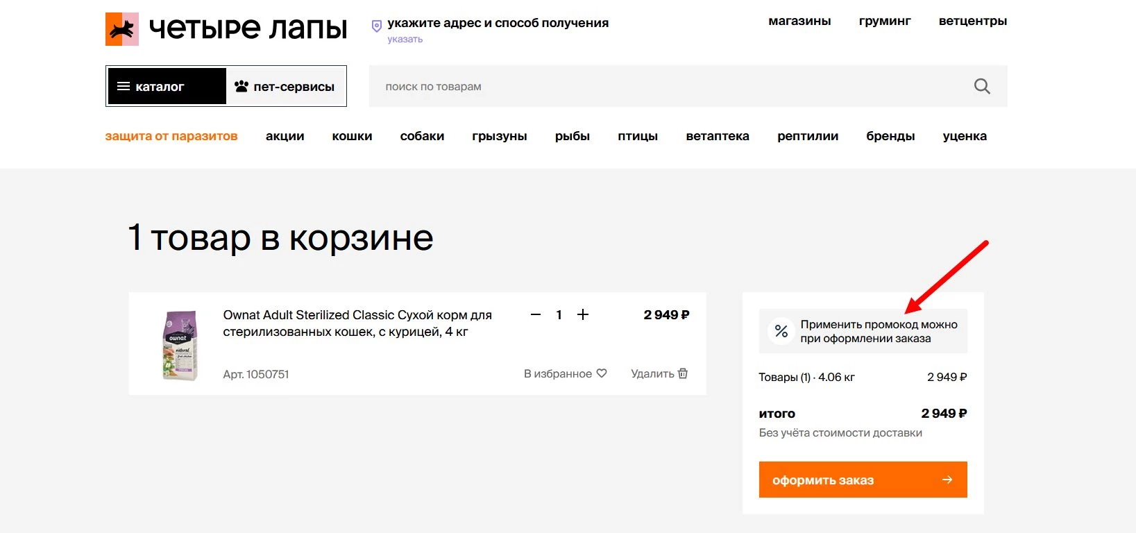Click the указать address link

click(x=405, y=40)
